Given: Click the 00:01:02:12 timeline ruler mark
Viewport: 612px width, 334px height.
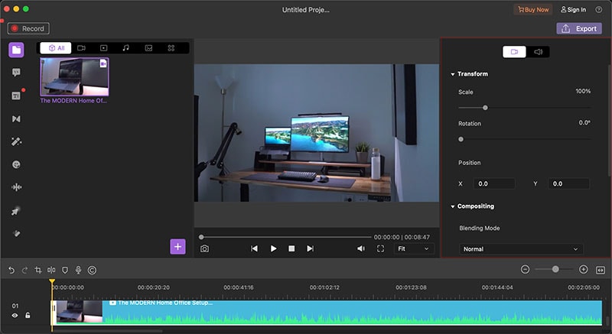Looking at the screenshot, I should (x=324, y=287).
